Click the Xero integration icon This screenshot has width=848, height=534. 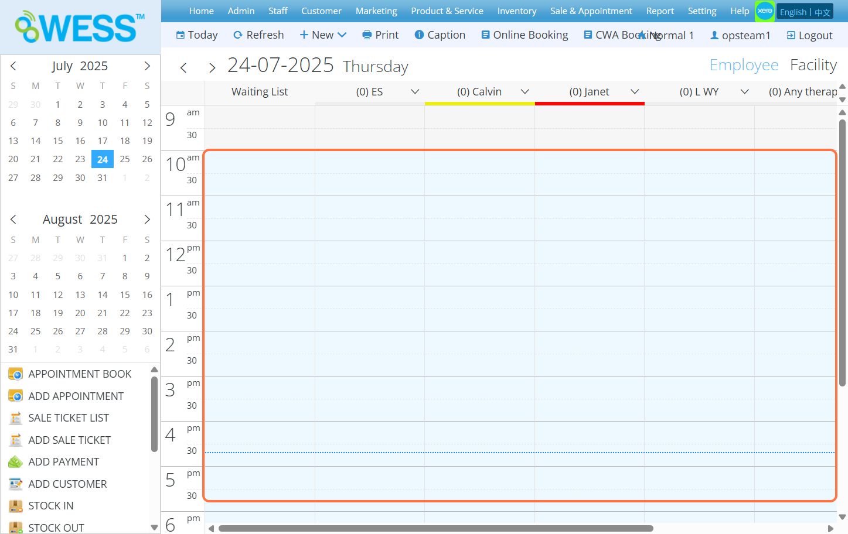point(764,11)
